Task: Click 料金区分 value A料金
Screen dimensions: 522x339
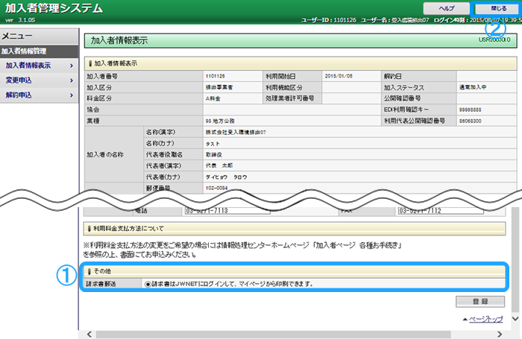Action: point(213,98)
